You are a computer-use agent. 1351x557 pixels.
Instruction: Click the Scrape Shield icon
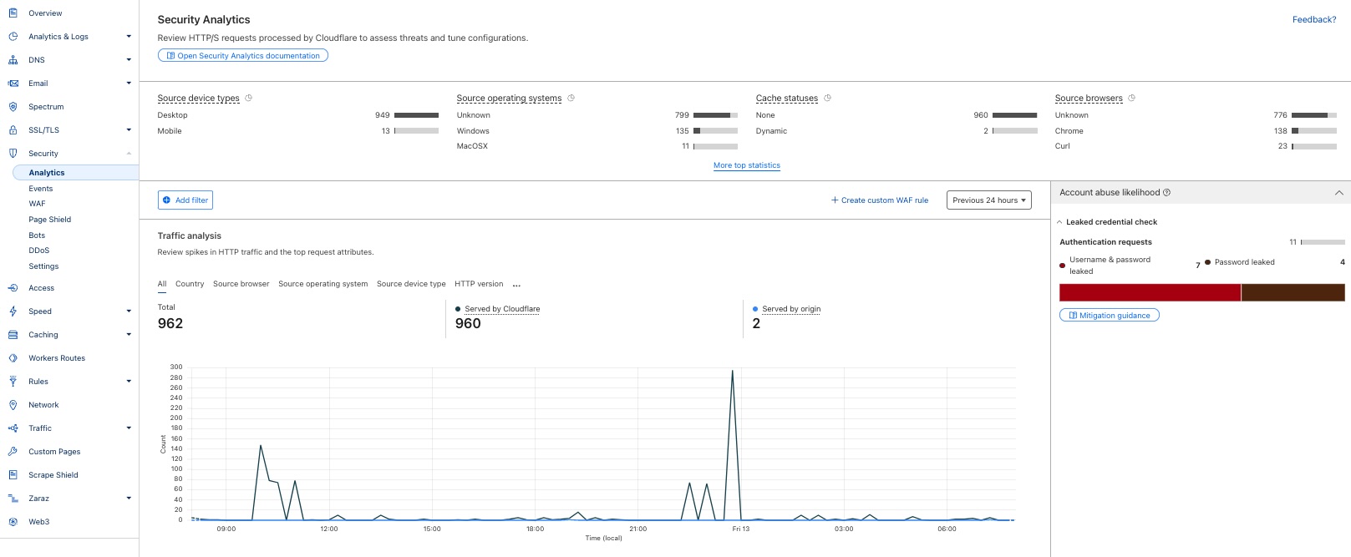13,475
